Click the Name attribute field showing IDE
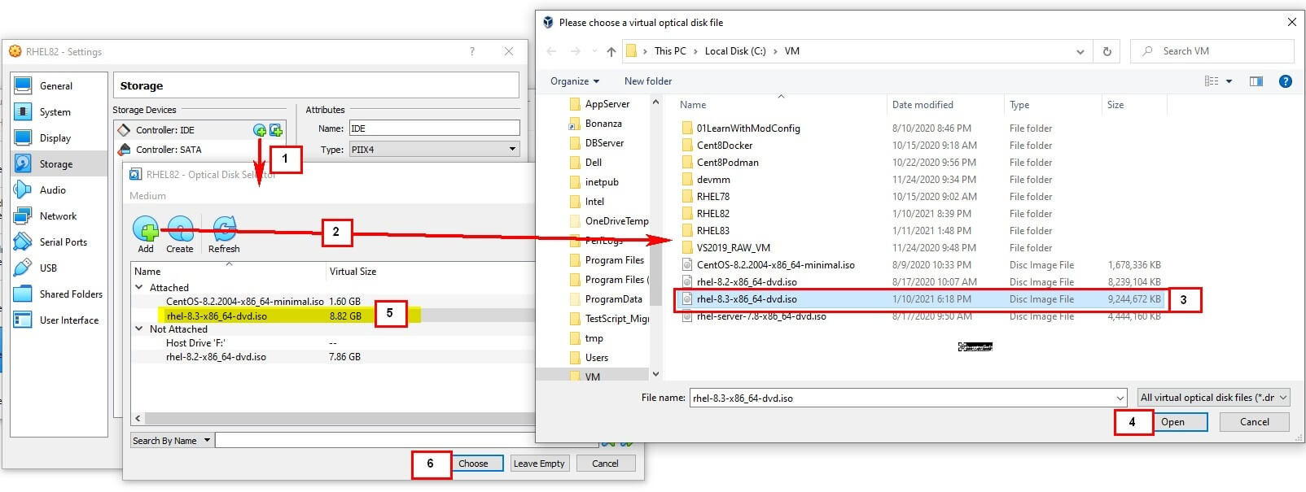The height and width of the screenshot is (492, 1306). [x=434, y=128]
